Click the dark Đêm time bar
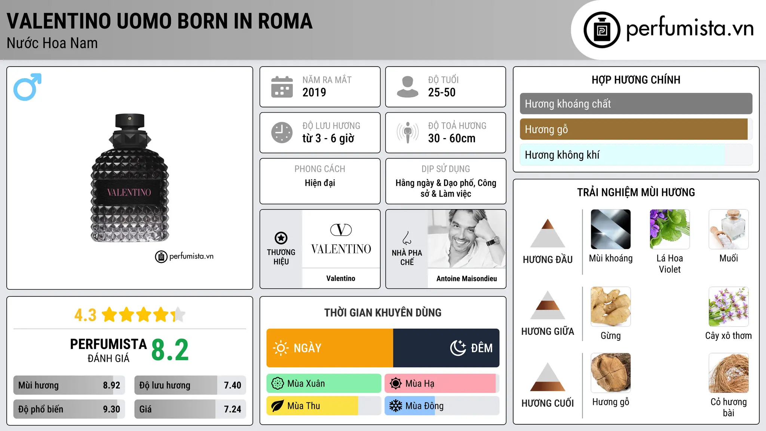The width and height of the screenshot is (766, 431). [446, 348]
